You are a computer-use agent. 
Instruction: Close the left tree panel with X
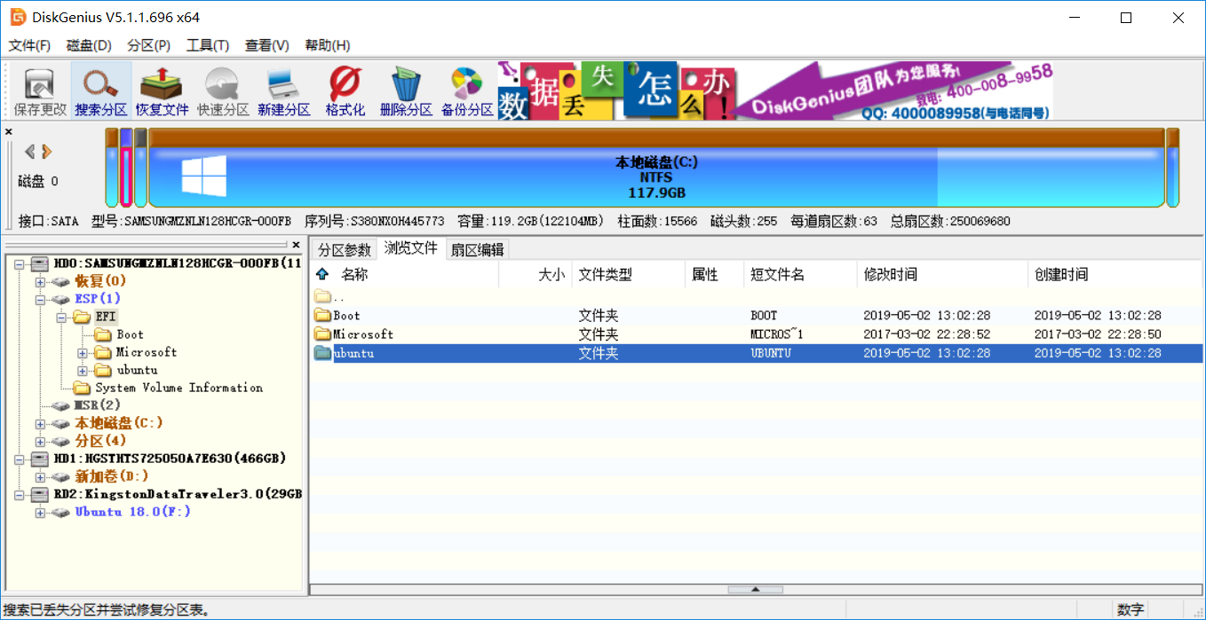point(297,245)
